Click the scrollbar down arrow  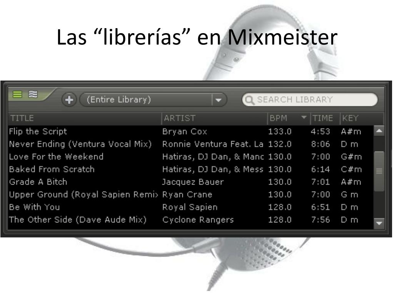click(x=379, y=223)
